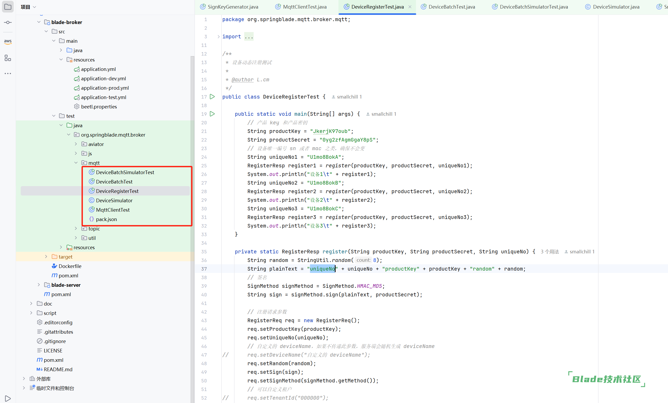Image resolution: width=668 pixels, height=403 pixels.
Task: Show more tool windows ellipsis icon
Action: point(8,74)
